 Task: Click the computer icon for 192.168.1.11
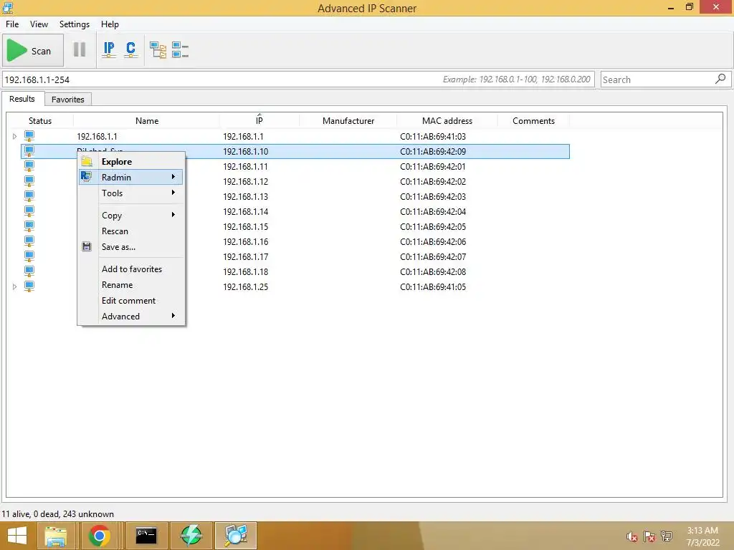[x=29, y=166]
